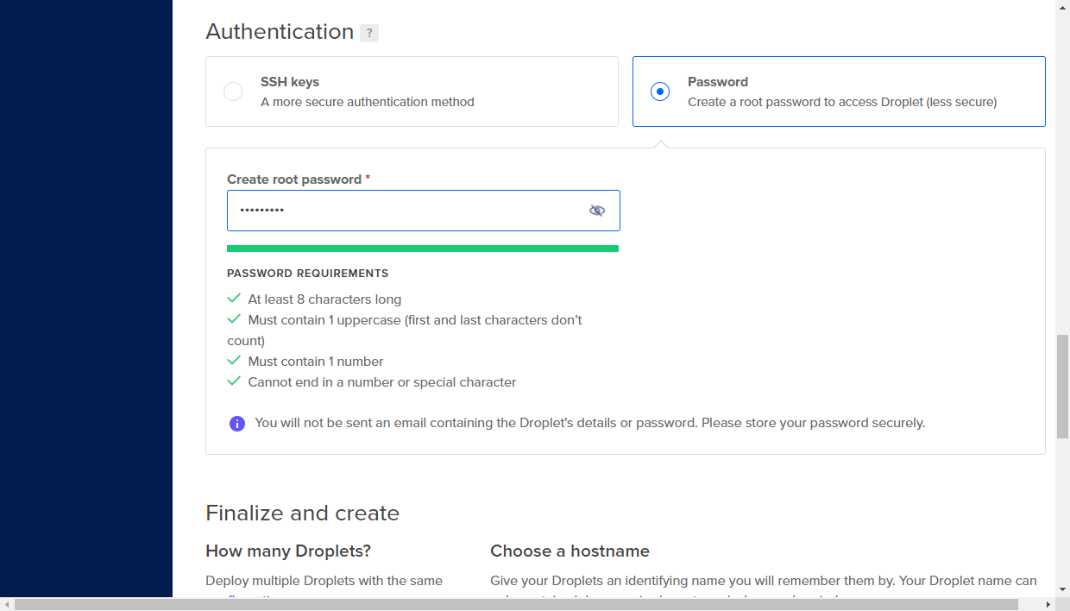Open the configuration link under How many Droplets
This screenshot has width=1070, height=611.
pyautogui.click(x=250, y=599)
